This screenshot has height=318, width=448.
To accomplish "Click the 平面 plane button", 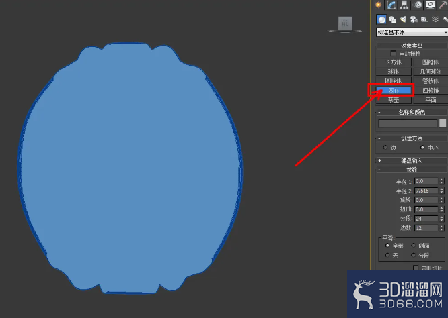I will [431, 100].
